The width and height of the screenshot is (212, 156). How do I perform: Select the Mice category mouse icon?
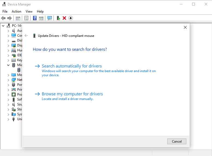pyautogui.click(x=14, y=65)
